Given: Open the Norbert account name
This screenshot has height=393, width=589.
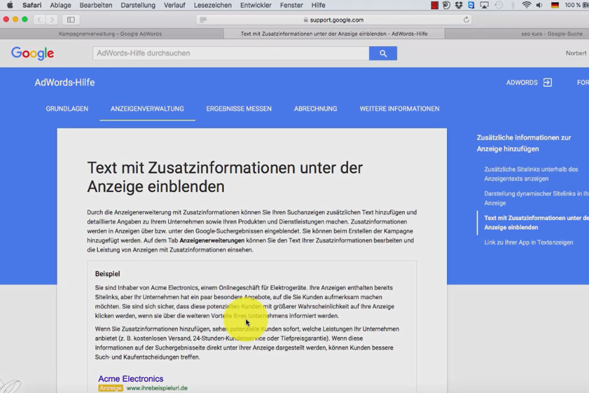Looking at the screenshot, I should click(x=576, y=53).
